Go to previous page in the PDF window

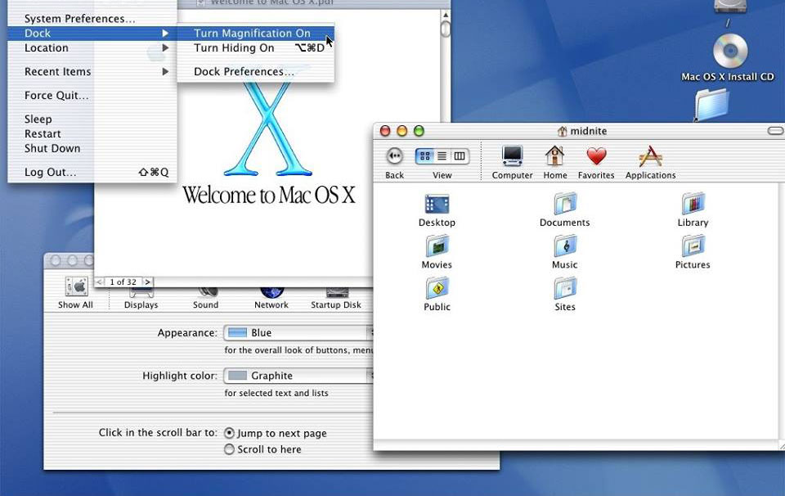click(x=99, y=282)
